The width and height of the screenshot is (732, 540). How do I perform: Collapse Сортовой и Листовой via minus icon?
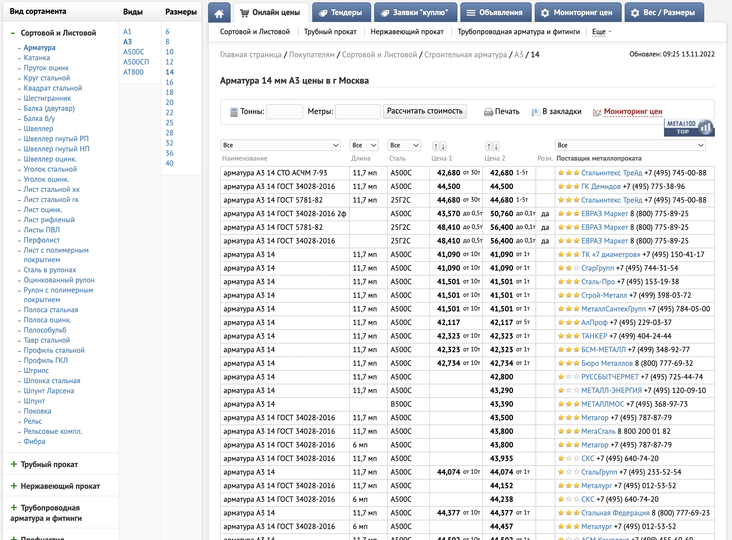(13, 33)
